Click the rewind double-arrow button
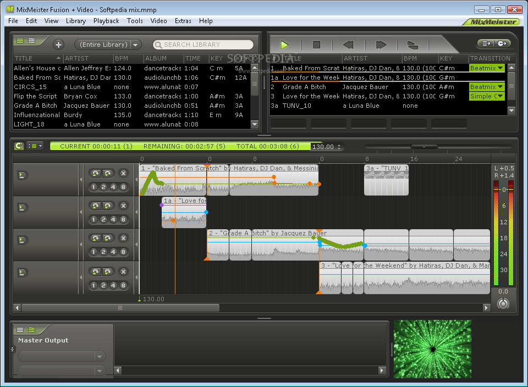 348,45
